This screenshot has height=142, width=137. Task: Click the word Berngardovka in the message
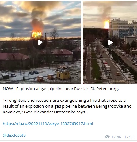(109, 106)
